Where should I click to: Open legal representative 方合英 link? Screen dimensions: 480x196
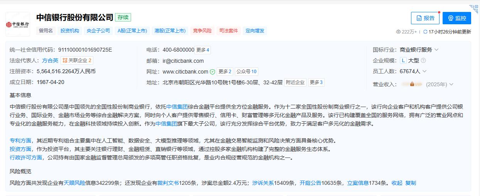51,60
